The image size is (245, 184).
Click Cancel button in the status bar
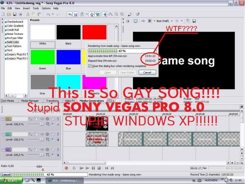tap(6, 174)
